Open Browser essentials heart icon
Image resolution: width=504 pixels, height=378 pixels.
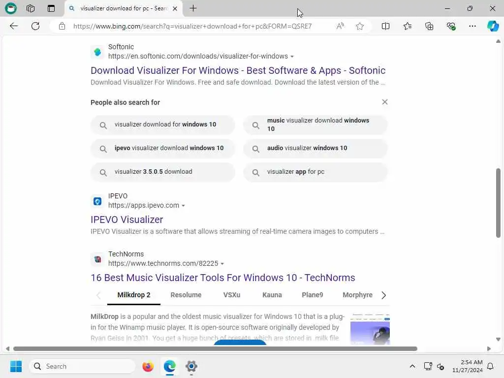tap(451, 26)
